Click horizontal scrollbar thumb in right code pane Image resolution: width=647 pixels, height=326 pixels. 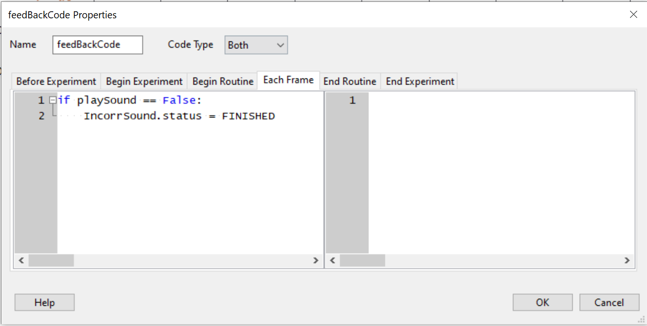click(362, 260)
